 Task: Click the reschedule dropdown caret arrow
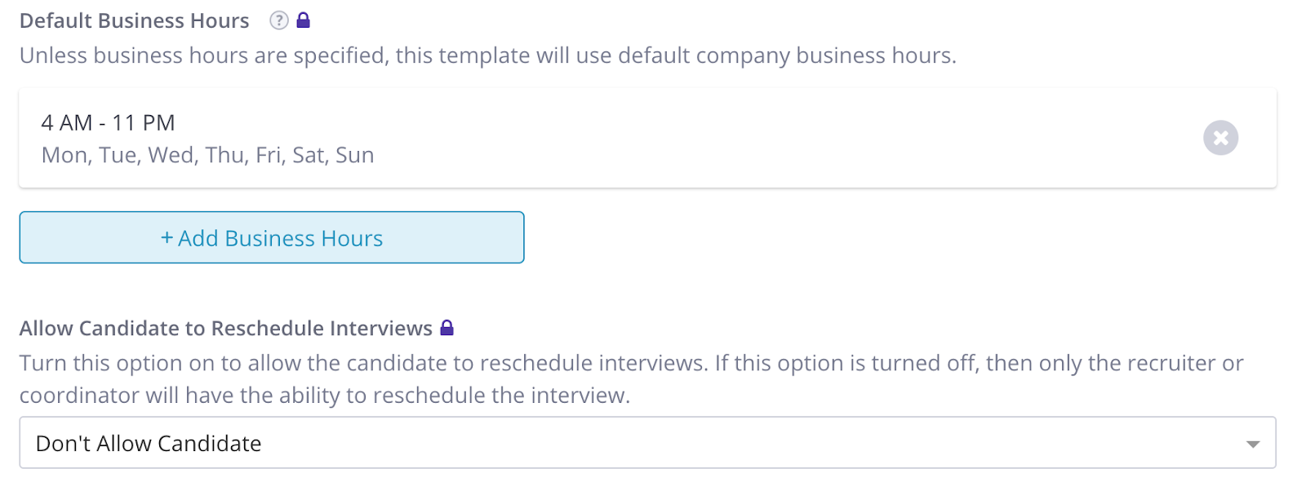coord(1252,444)
